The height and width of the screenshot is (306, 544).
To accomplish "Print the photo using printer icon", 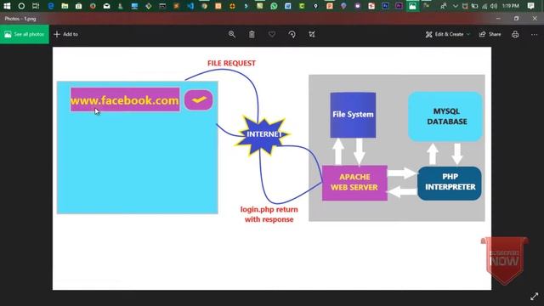I will pyautogui.click(x=515, y=34).
